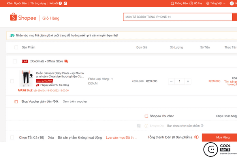Open Instagram icon next to Kết nối
Screen dimensions: 237x158
point(65,3)
